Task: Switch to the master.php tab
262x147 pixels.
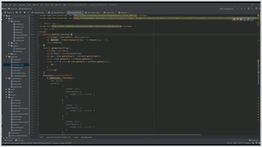Action: tap(110, 13)
